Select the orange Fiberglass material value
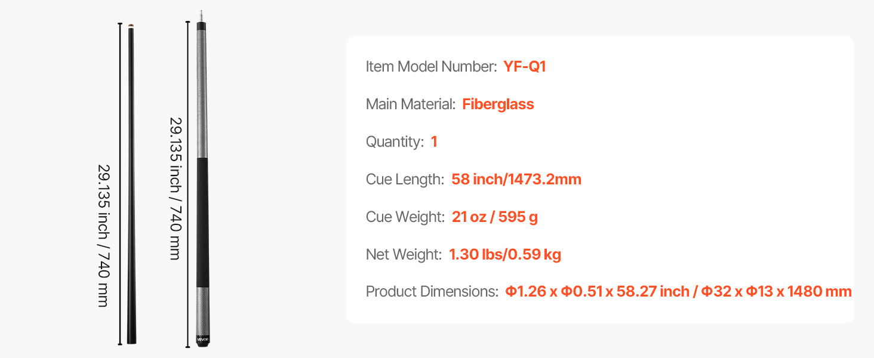The height and width of the screenshot is (358, 874). [x=498, y=104]
